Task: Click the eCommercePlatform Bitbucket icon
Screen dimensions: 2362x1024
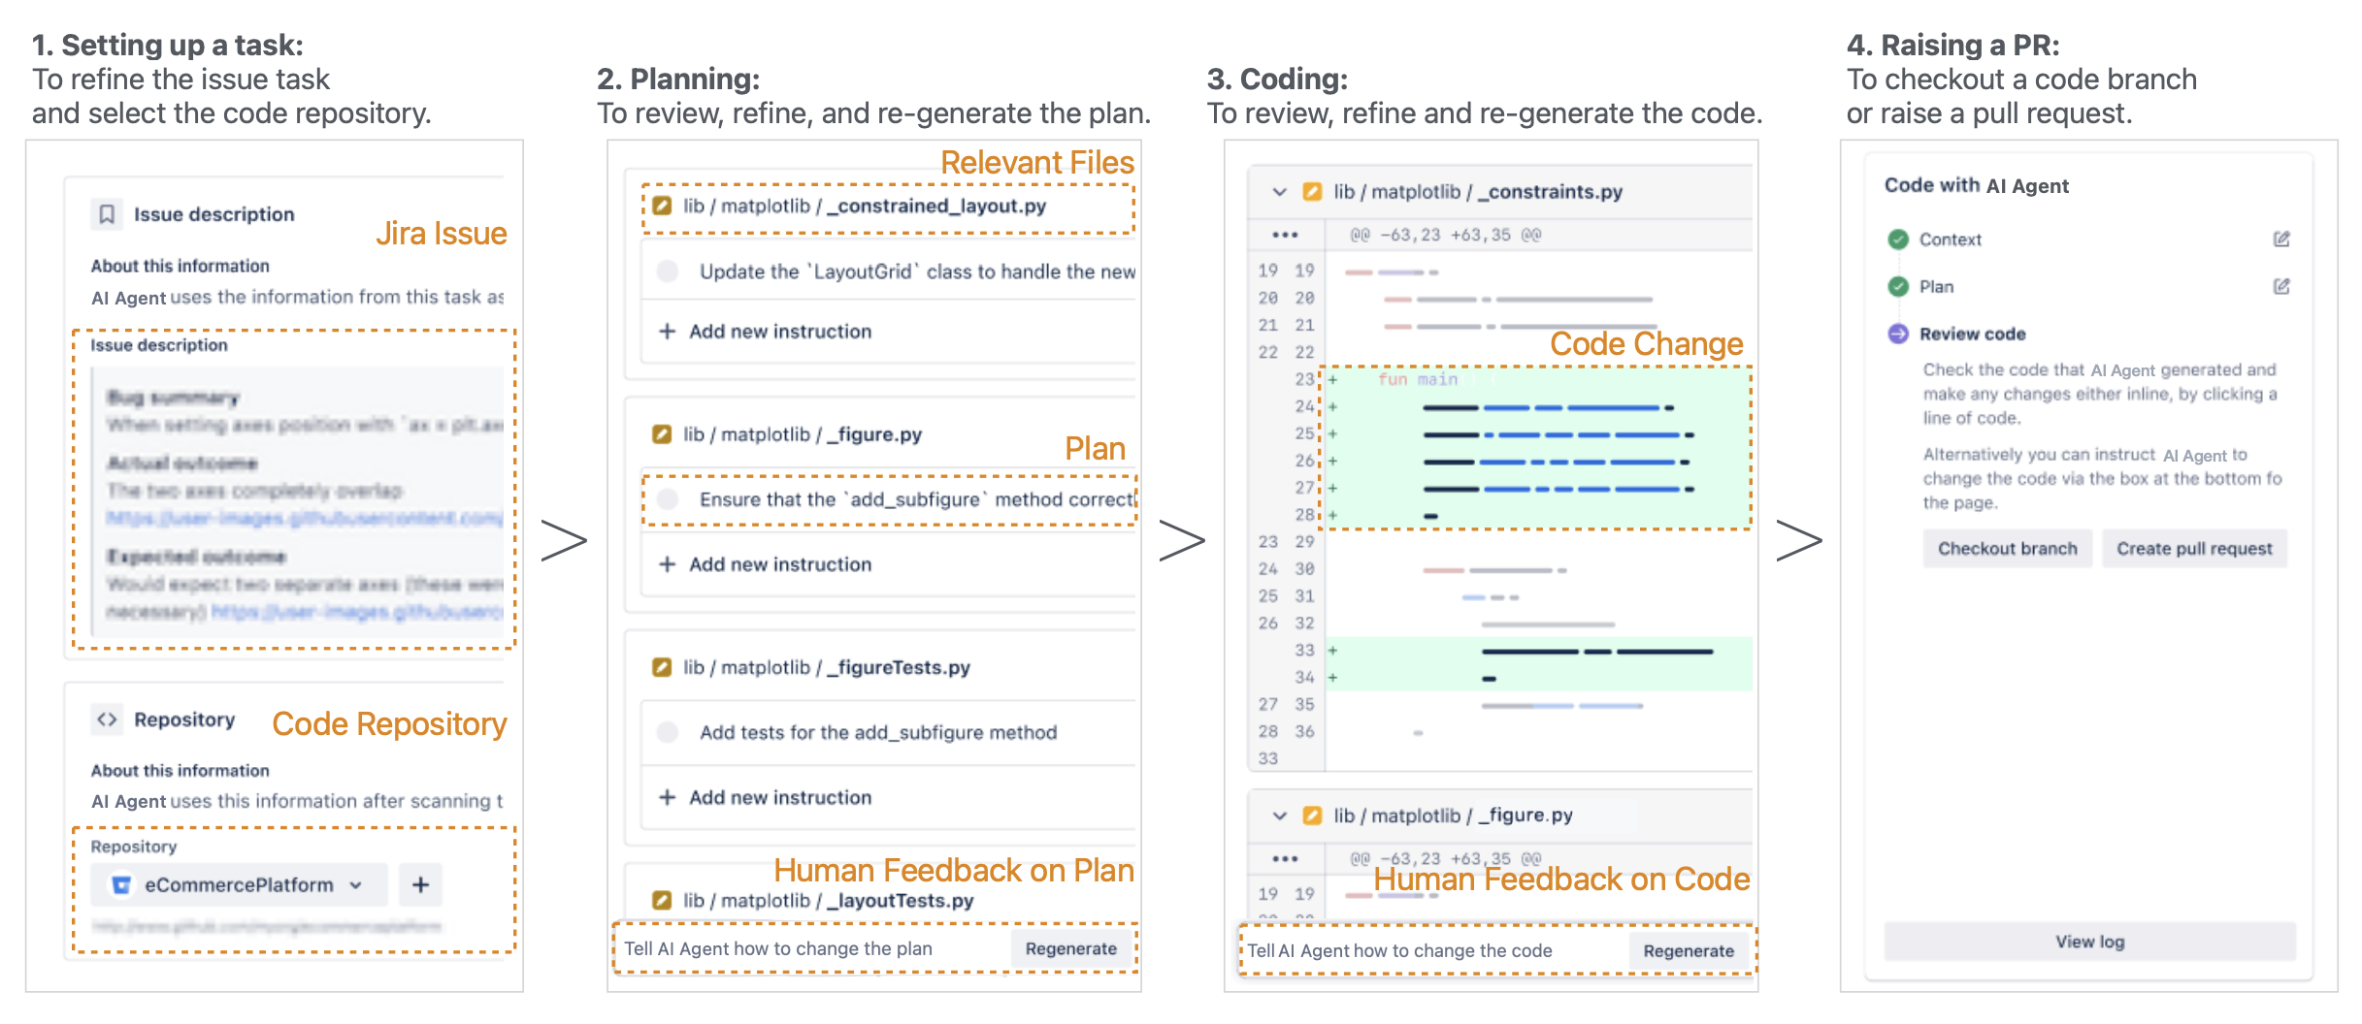Action: click(x=121, y=885)
